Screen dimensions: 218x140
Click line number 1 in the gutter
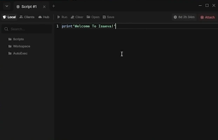pyautogui.click(x=57, y=26)
